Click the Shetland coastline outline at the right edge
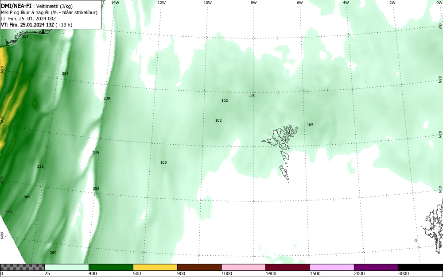 coord(434,226)
